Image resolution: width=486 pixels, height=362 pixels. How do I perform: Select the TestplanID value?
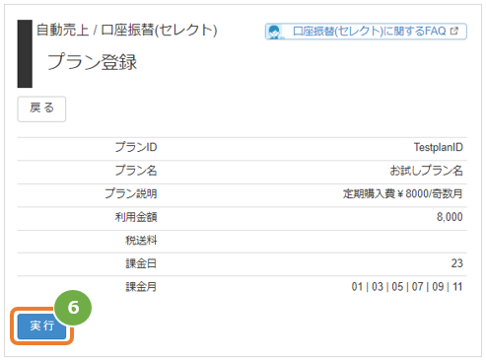click(x=438, y=147)
